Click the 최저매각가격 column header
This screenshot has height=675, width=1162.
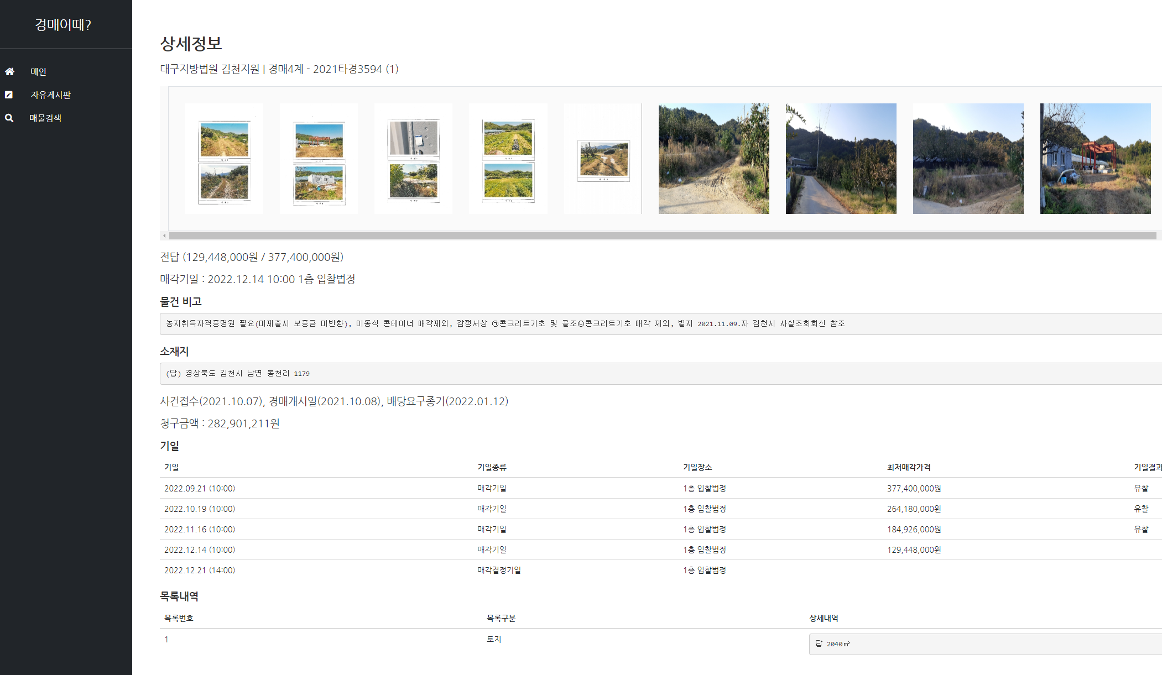[909, 468]
